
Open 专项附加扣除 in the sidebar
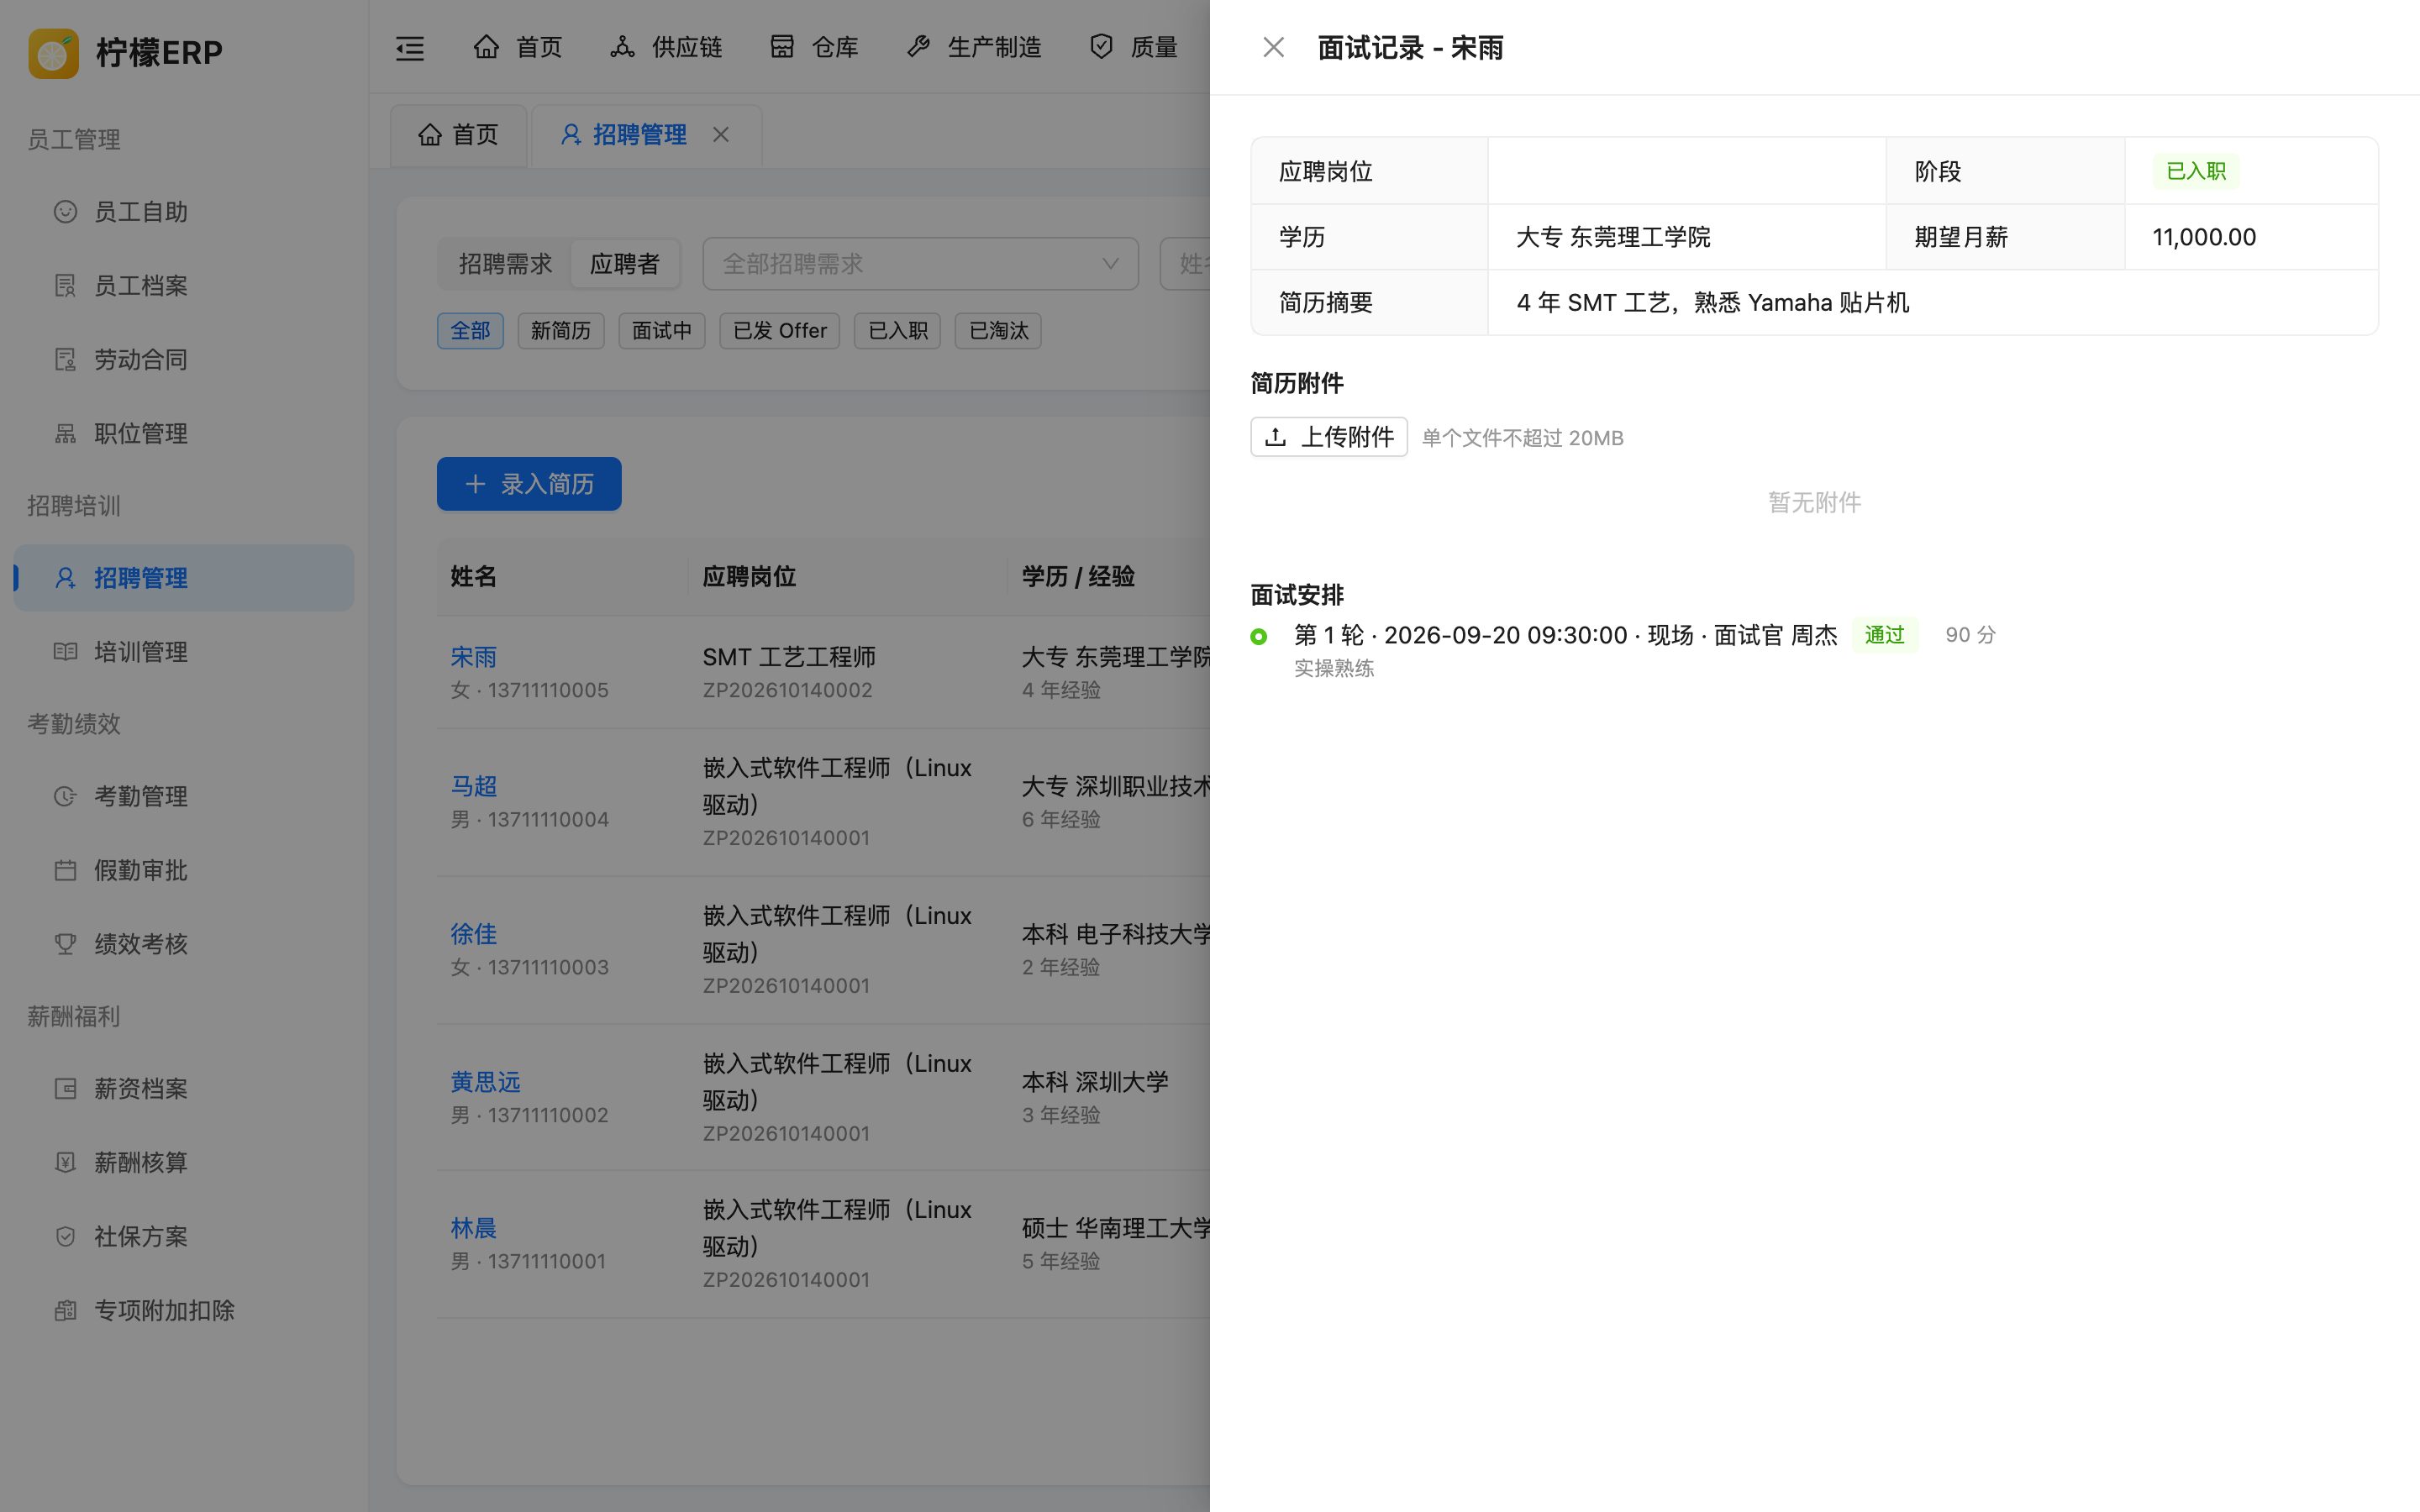pyautogui.click(x=183, y=1310)
